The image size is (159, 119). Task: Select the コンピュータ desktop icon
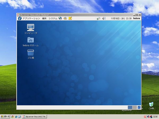pyautogui.click(x=31, y=29)
